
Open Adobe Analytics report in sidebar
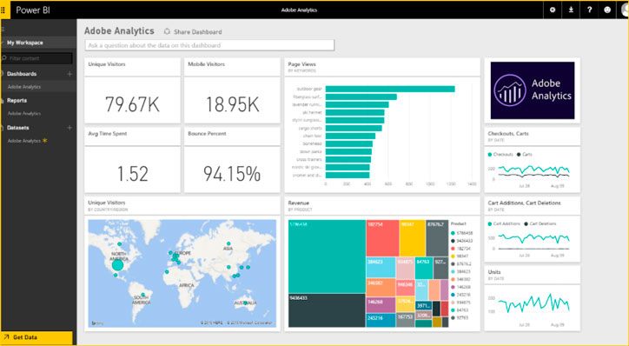pyautogui.click(x=24, y=114)
